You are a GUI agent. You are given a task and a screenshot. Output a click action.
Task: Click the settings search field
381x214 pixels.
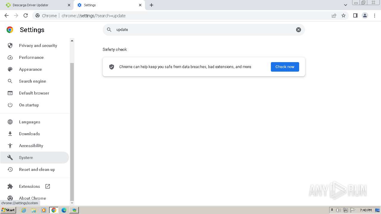click(204, 30)
